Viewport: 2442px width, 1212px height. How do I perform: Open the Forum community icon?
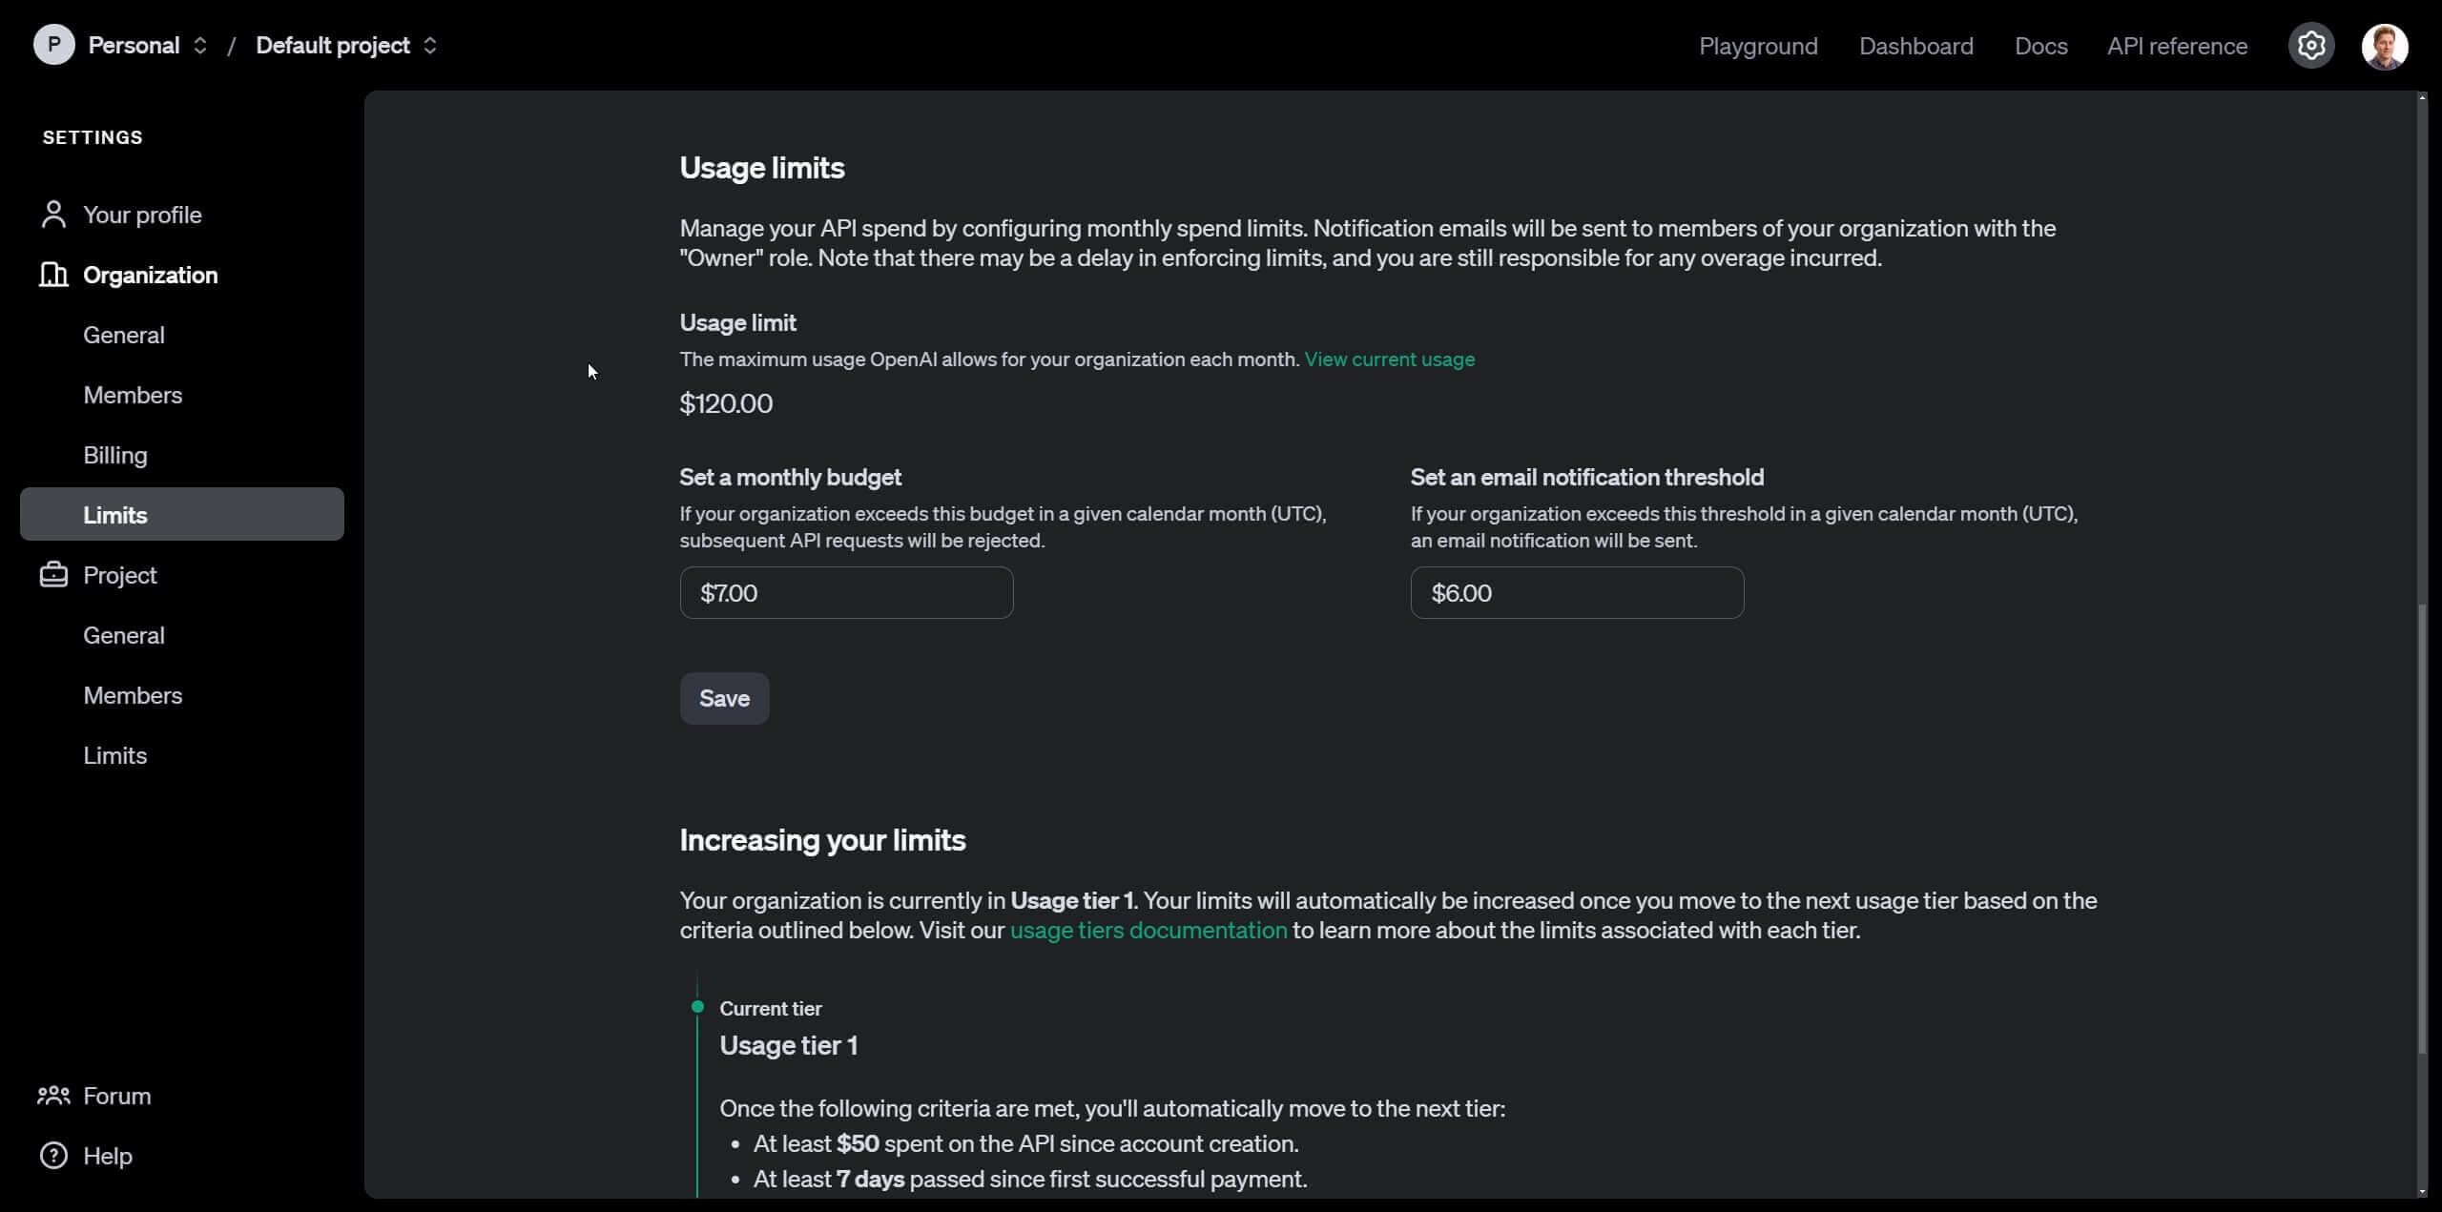click(x=52, y=1095)
